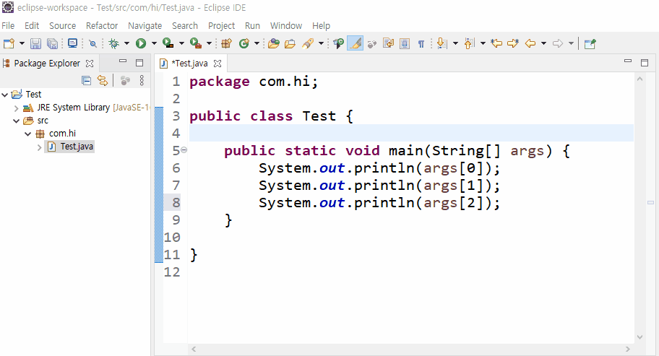Open the New wizard dropdown arrow

point(22,43)
